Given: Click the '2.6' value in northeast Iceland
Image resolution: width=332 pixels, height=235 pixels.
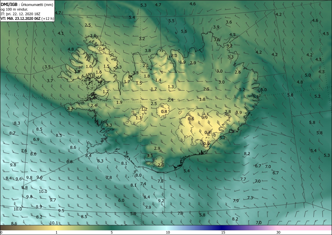Looking at the screenshot, I should tap(238, 72).
